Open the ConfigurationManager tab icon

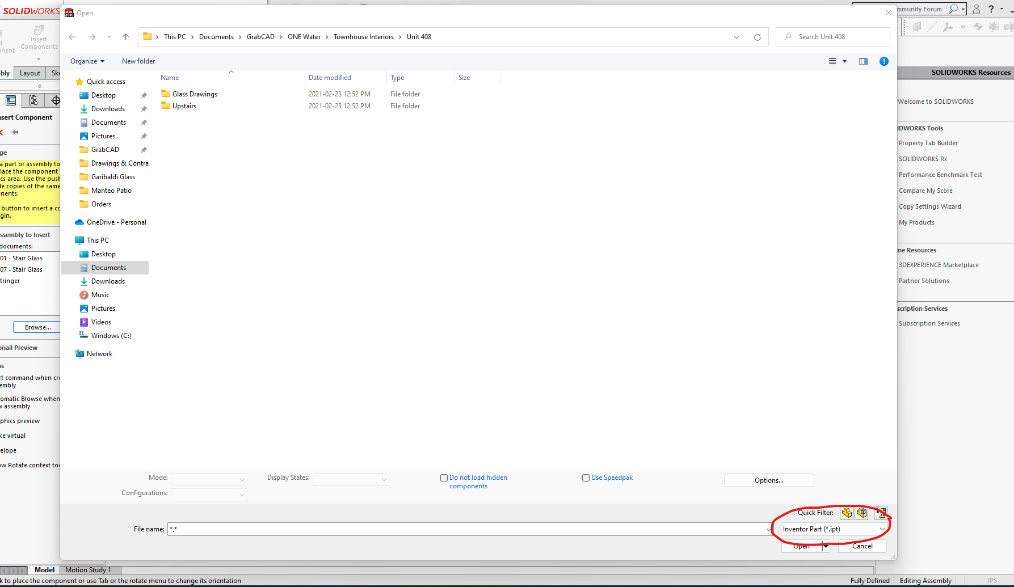(33, 100)
